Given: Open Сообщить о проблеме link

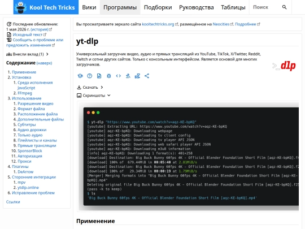Looking at the screenshot, I should point(34,42).
